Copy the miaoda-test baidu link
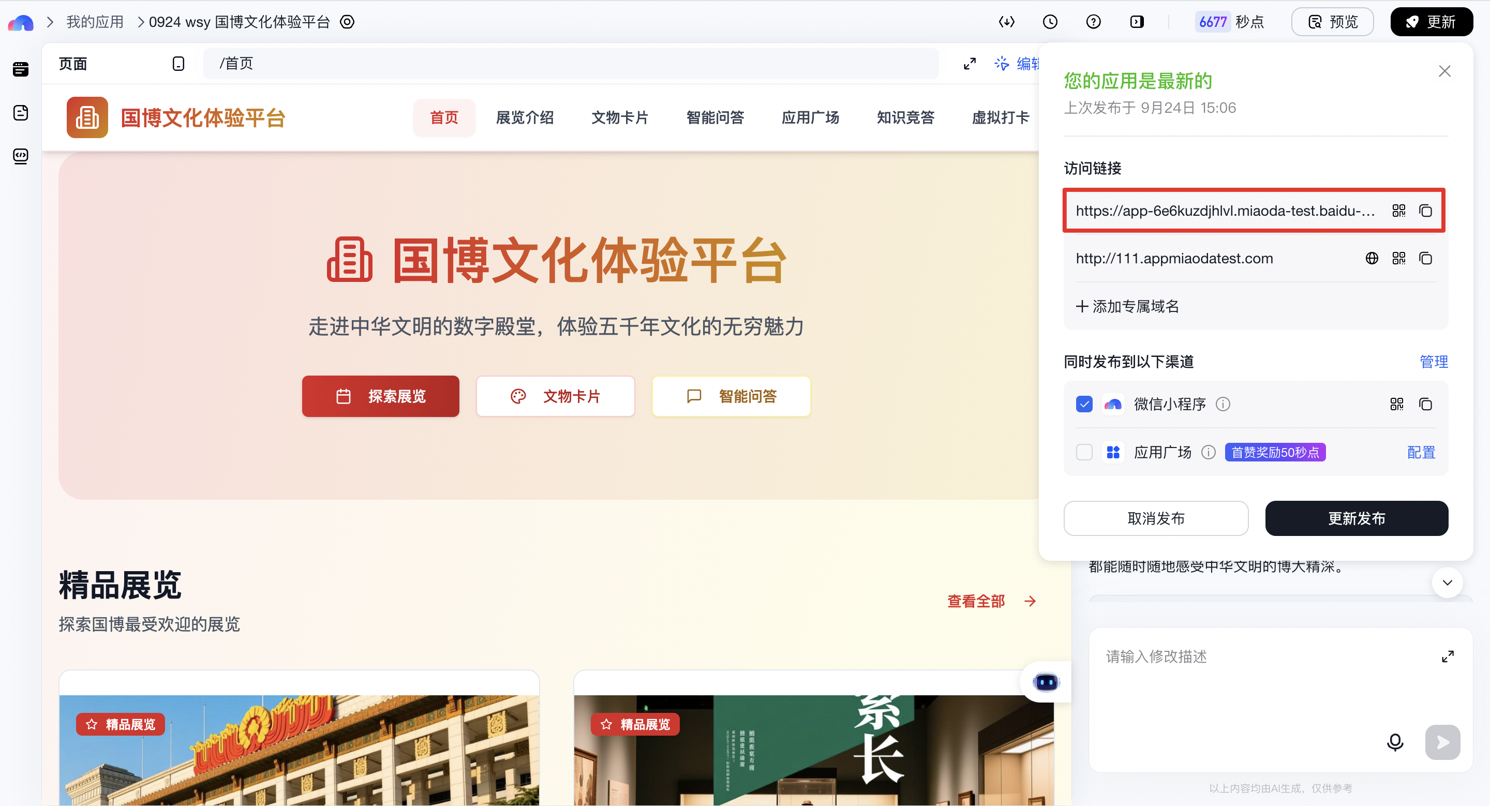This screenshot has height=806, width=1490. point(1426,211)
